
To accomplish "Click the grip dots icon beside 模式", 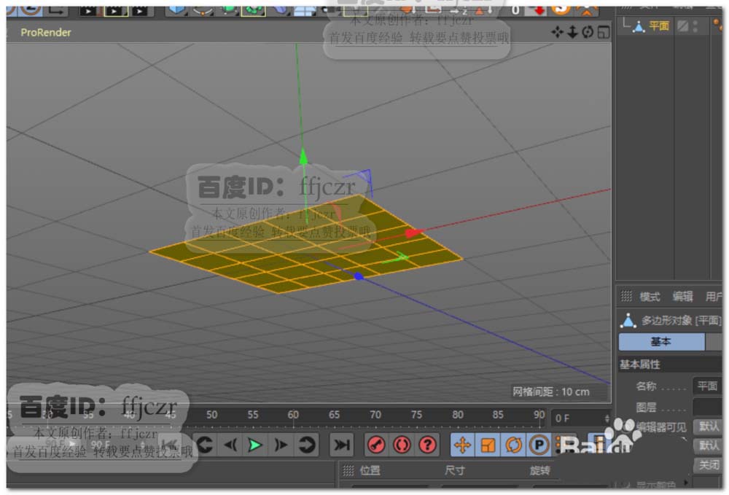I will pyautogui.click(x=627, y=296).
